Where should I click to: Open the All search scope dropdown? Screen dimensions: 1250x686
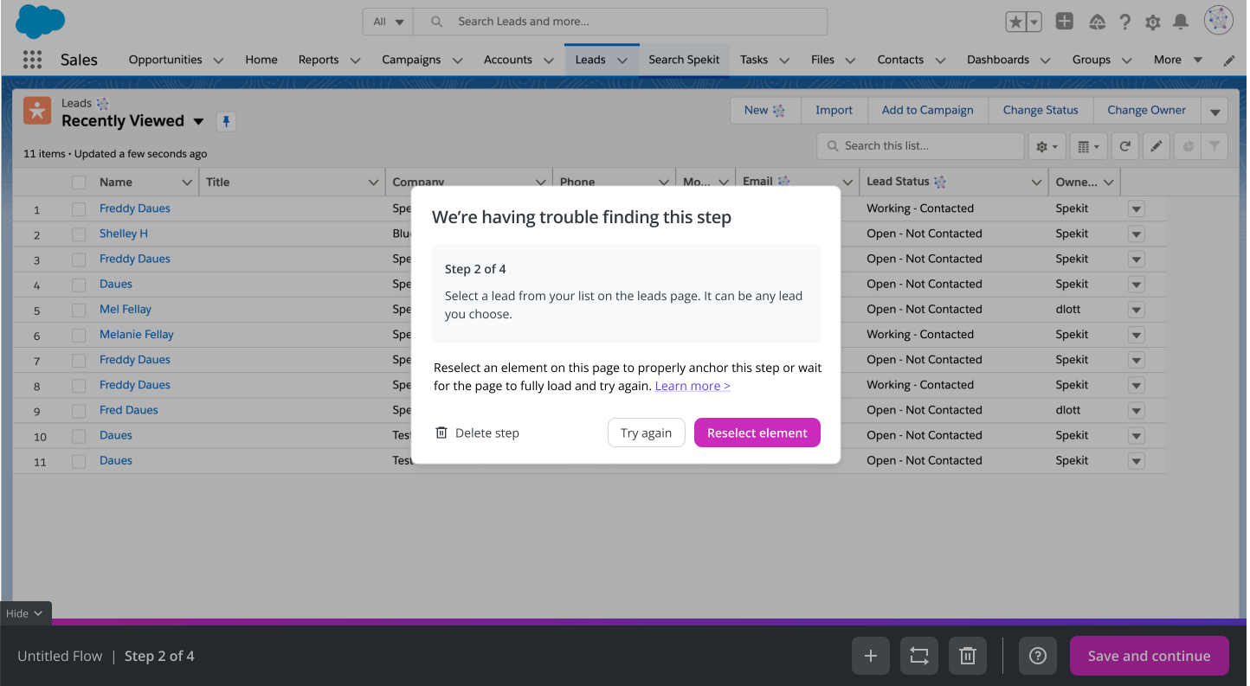(x=388, y=22)
